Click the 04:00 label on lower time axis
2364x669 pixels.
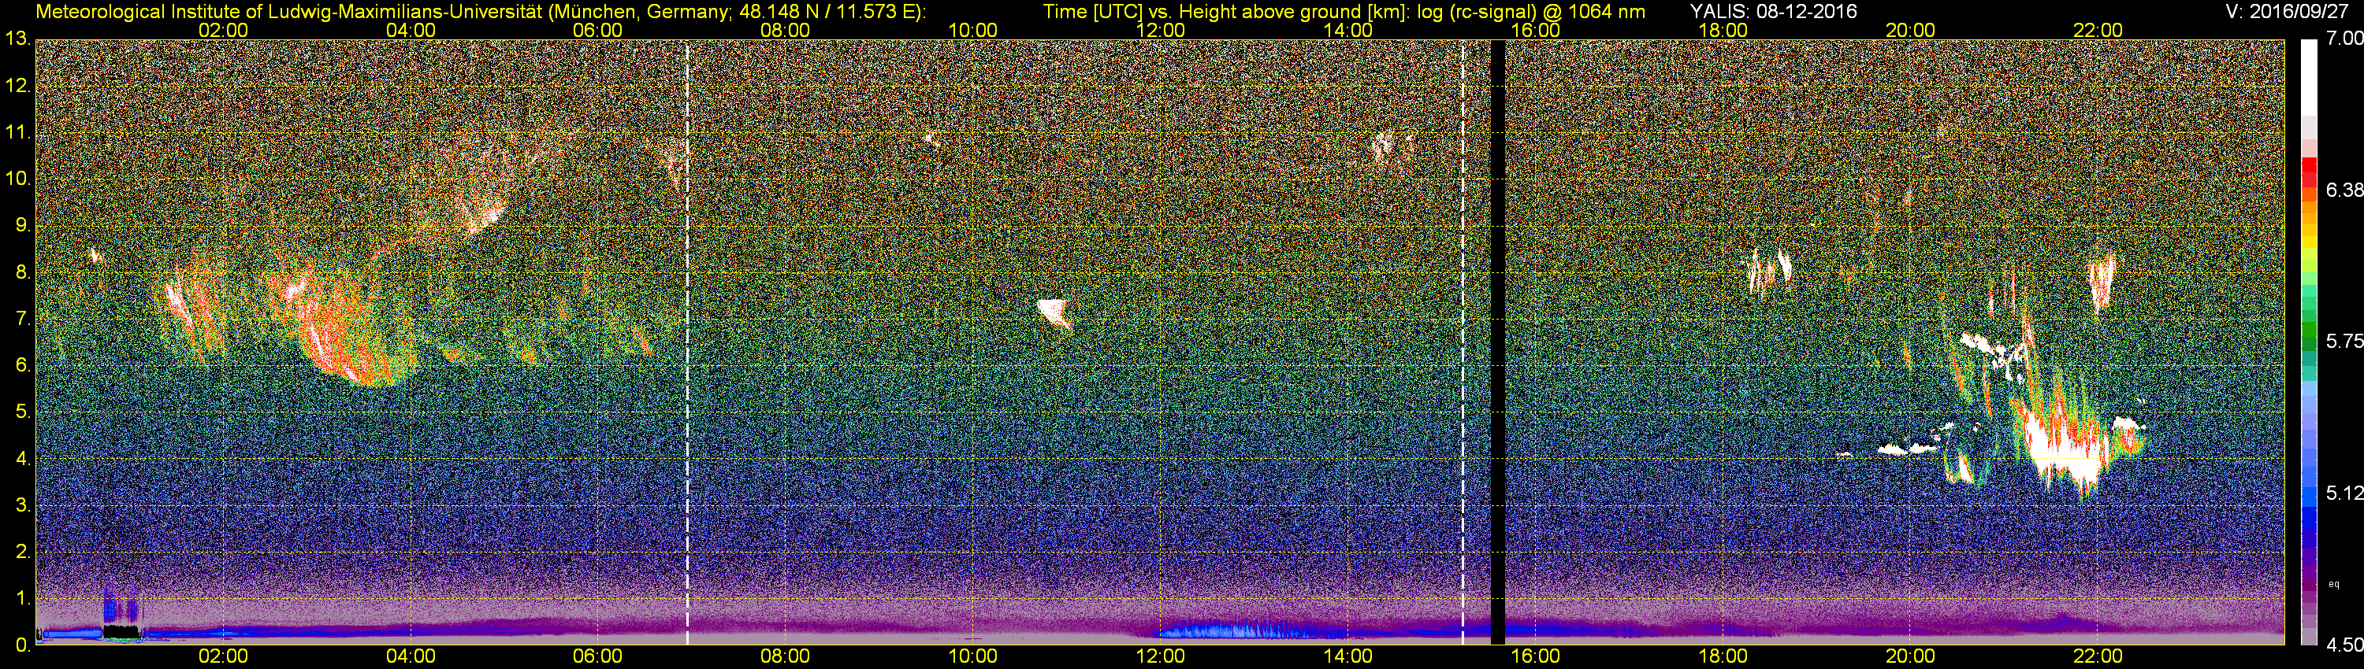click(411, 657)
